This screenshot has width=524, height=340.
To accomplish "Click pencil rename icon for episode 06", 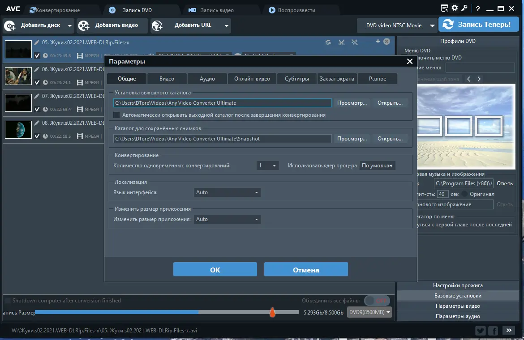I will click(37, 69).
